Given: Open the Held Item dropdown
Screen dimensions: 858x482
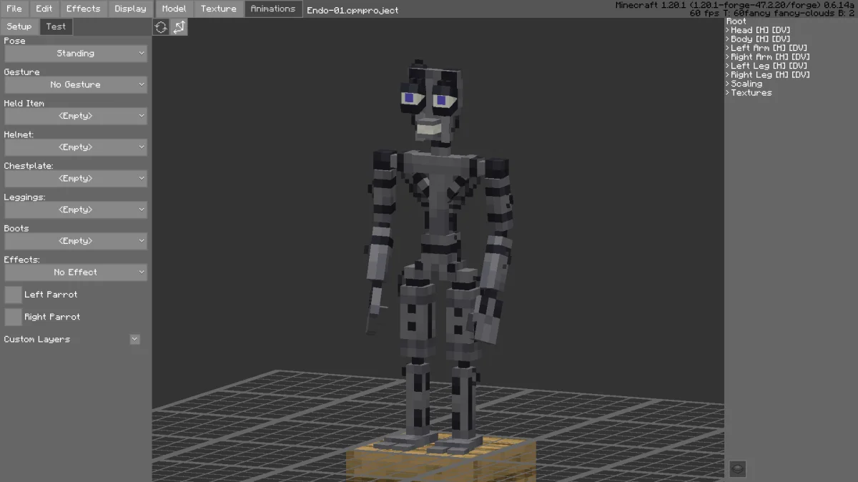Looking at the screenshot, I should click(x=76, y=116).
